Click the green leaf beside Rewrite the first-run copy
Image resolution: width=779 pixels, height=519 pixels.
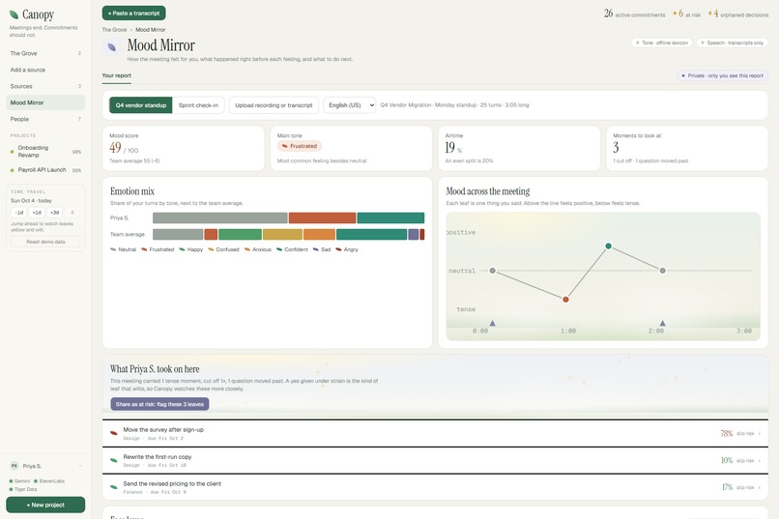coord(114,460)
